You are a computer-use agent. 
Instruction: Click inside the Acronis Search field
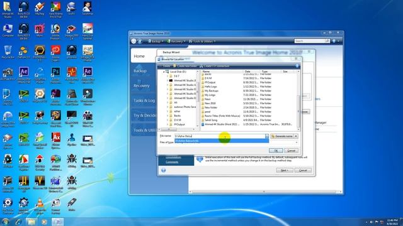click(310, 41)
